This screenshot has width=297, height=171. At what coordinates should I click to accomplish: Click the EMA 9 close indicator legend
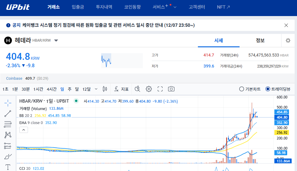[31, 123]
